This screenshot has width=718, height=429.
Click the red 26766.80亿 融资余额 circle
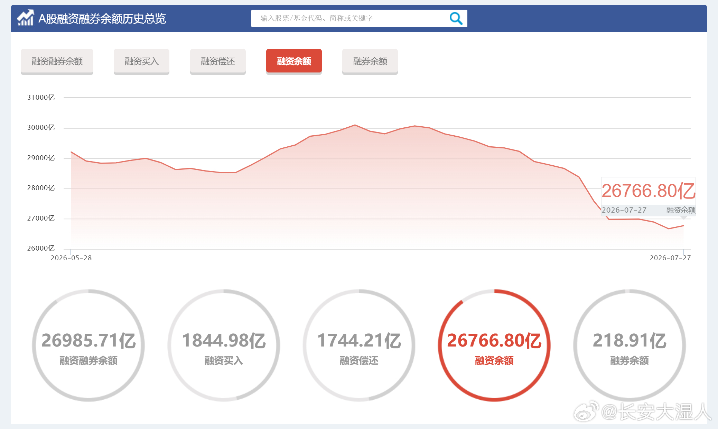[494, 345]
